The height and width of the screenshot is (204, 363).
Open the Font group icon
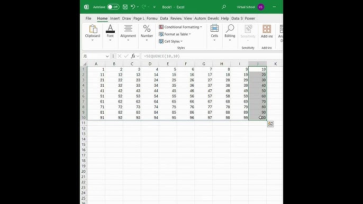pos(110,29)
